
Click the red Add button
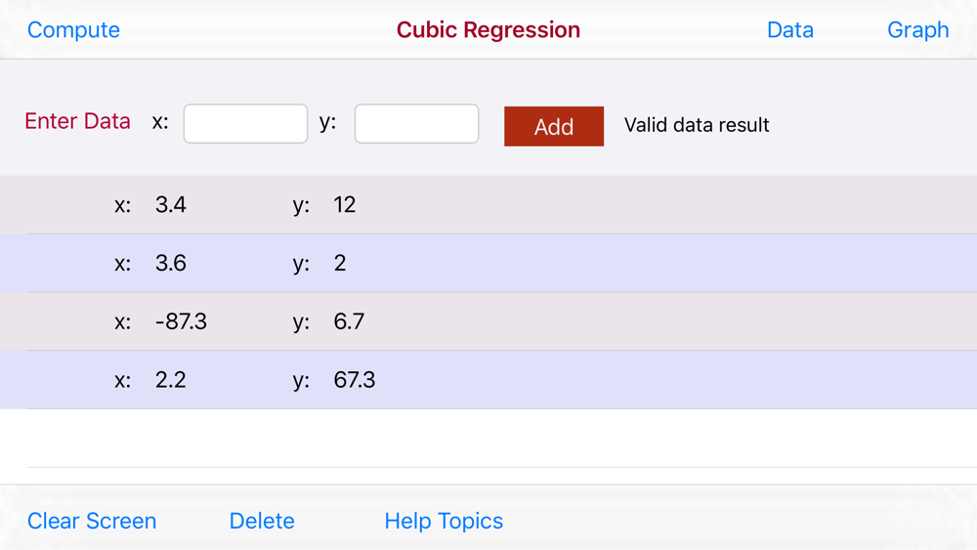pos(554,126)
